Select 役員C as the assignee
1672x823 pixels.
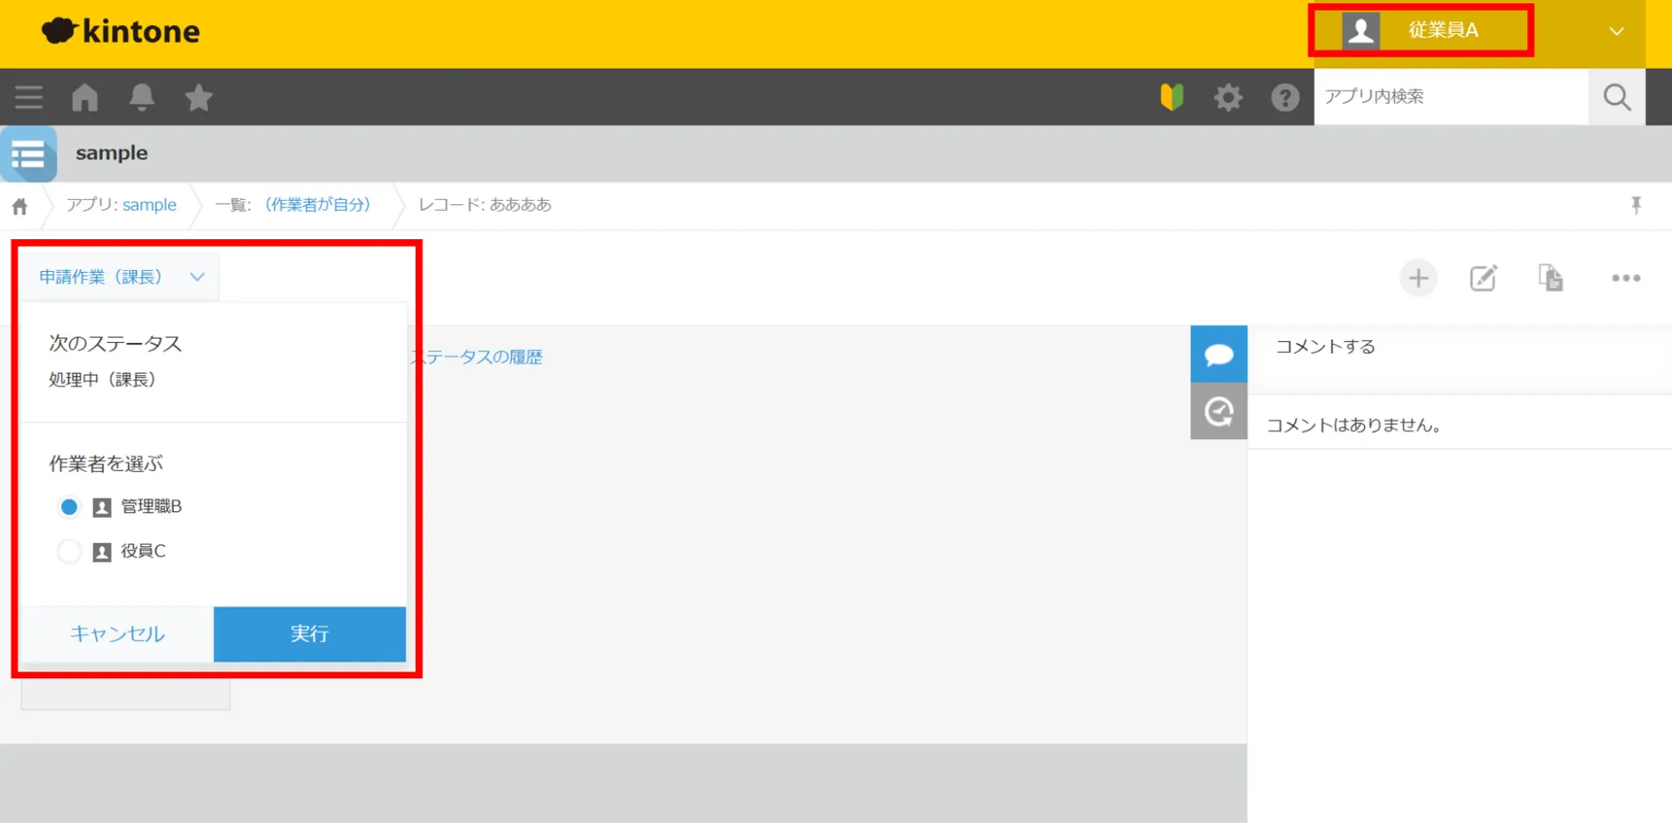(x=69, y=551)
